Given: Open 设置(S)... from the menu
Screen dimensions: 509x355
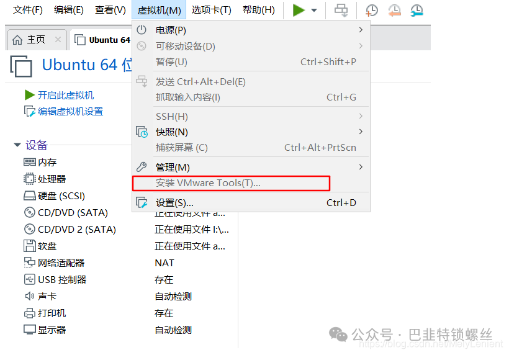Looking at the screenshot, I should tap(251, 203).
